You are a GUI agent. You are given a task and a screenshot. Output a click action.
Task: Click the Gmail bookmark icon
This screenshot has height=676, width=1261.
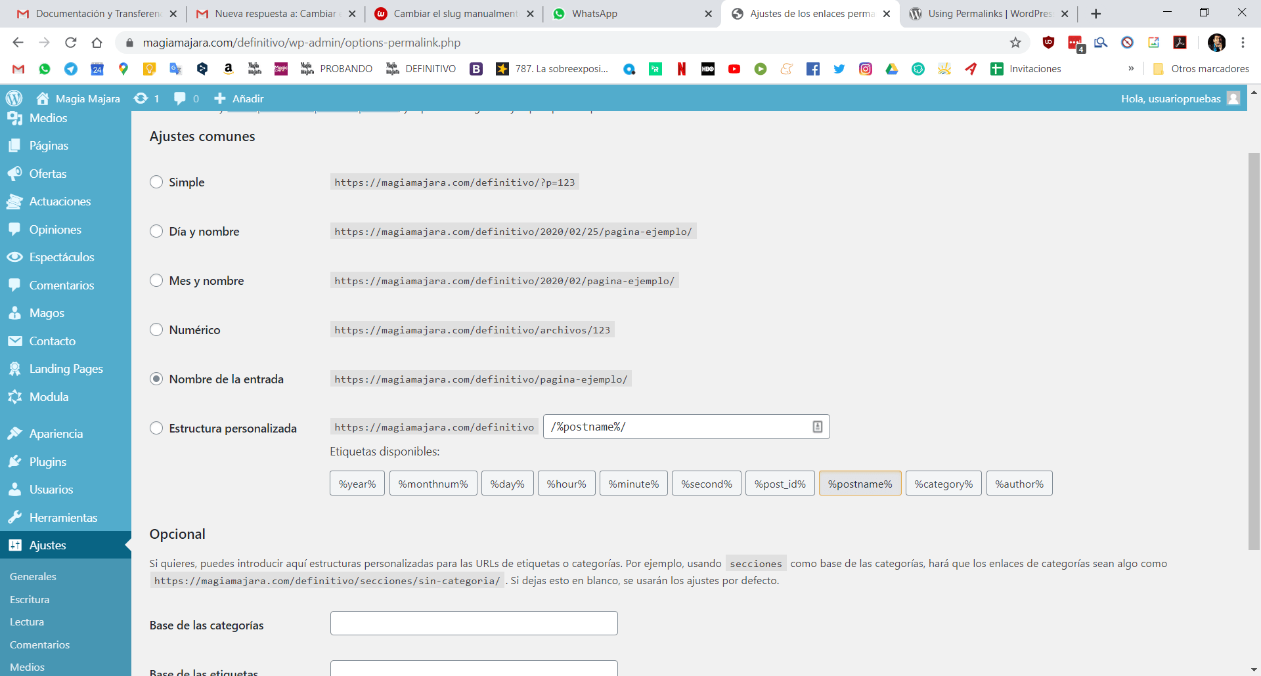(x=18, y=69)
